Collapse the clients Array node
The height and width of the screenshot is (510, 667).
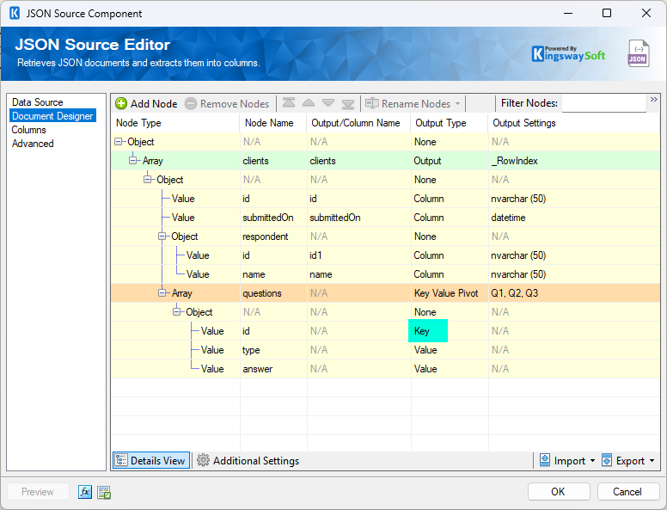(x=133, y=161)
